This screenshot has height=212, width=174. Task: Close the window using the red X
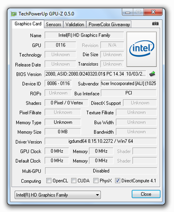click(153, 12)
